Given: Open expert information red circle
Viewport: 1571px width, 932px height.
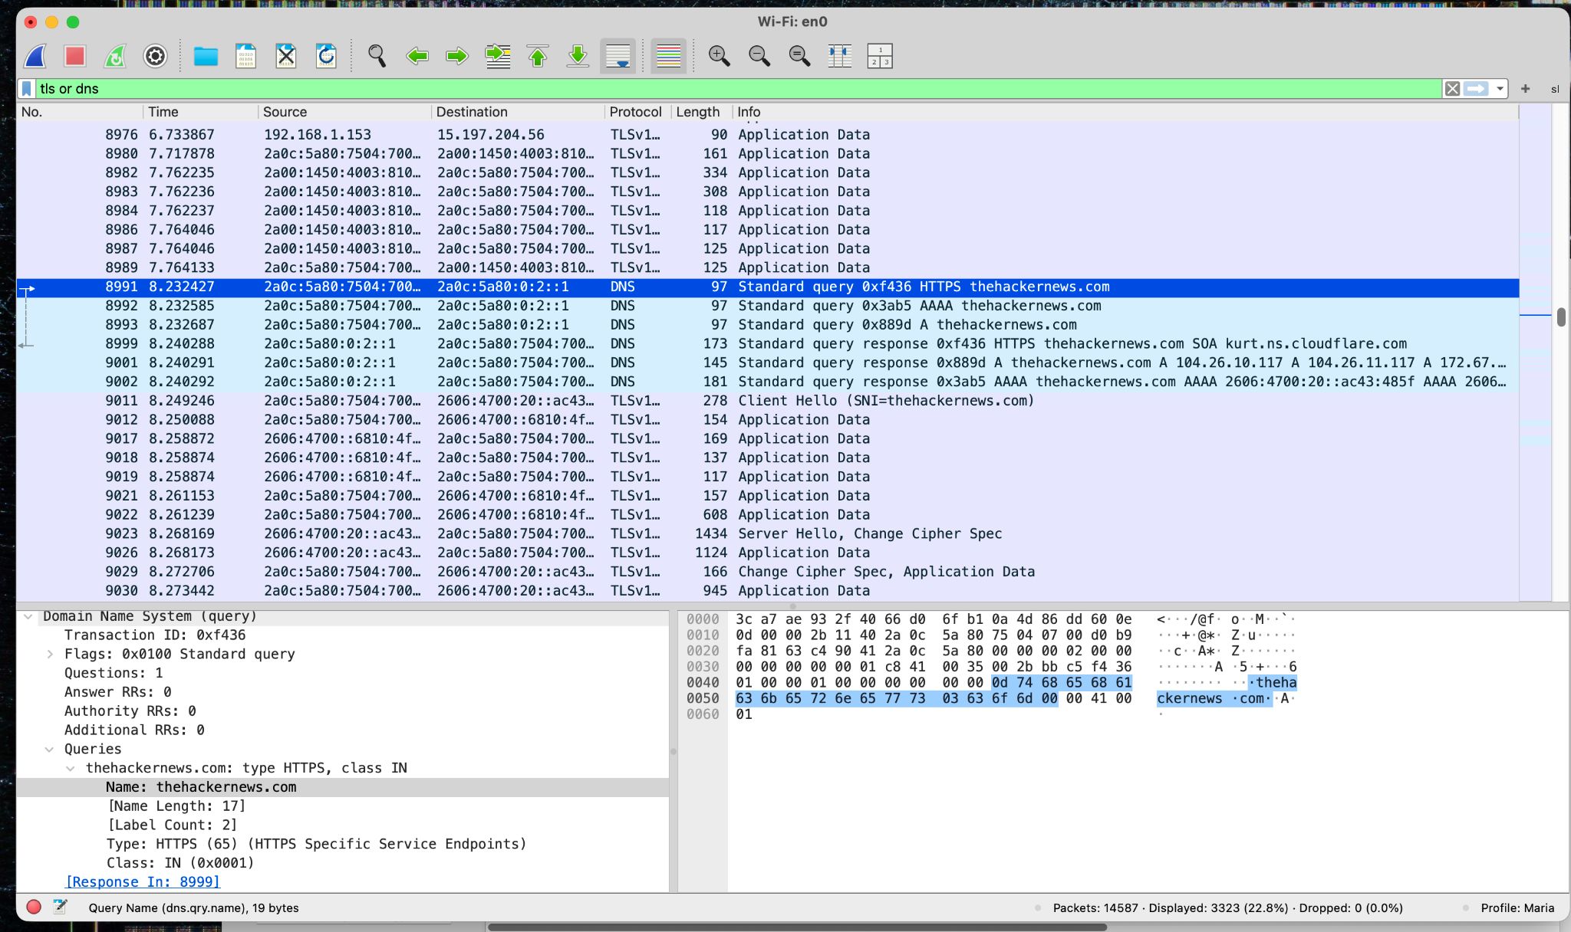Looking at the screenshot, I should coord(34,907).
